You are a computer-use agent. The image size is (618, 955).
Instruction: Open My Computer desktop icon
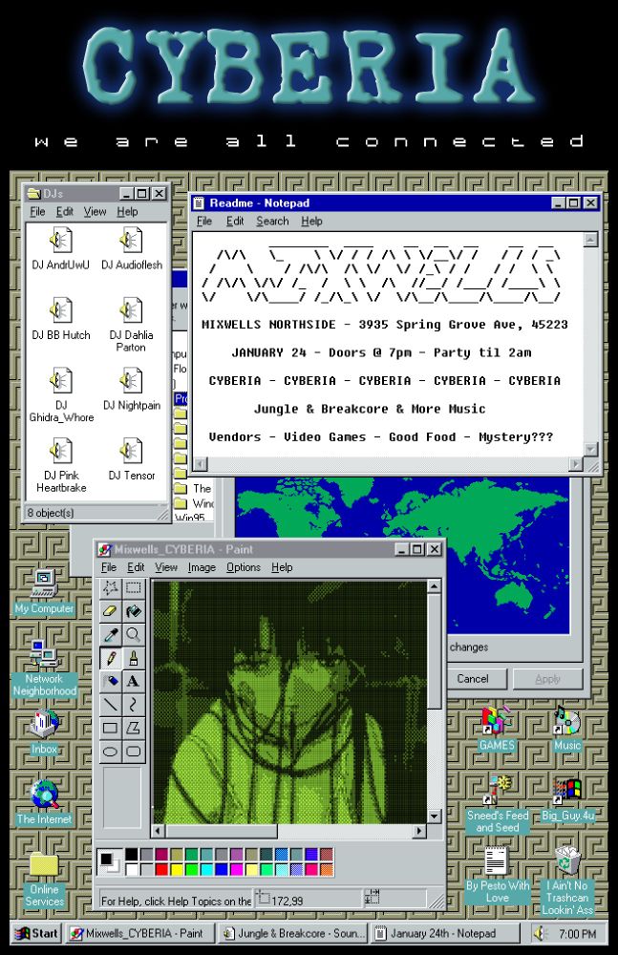point(45,592)
